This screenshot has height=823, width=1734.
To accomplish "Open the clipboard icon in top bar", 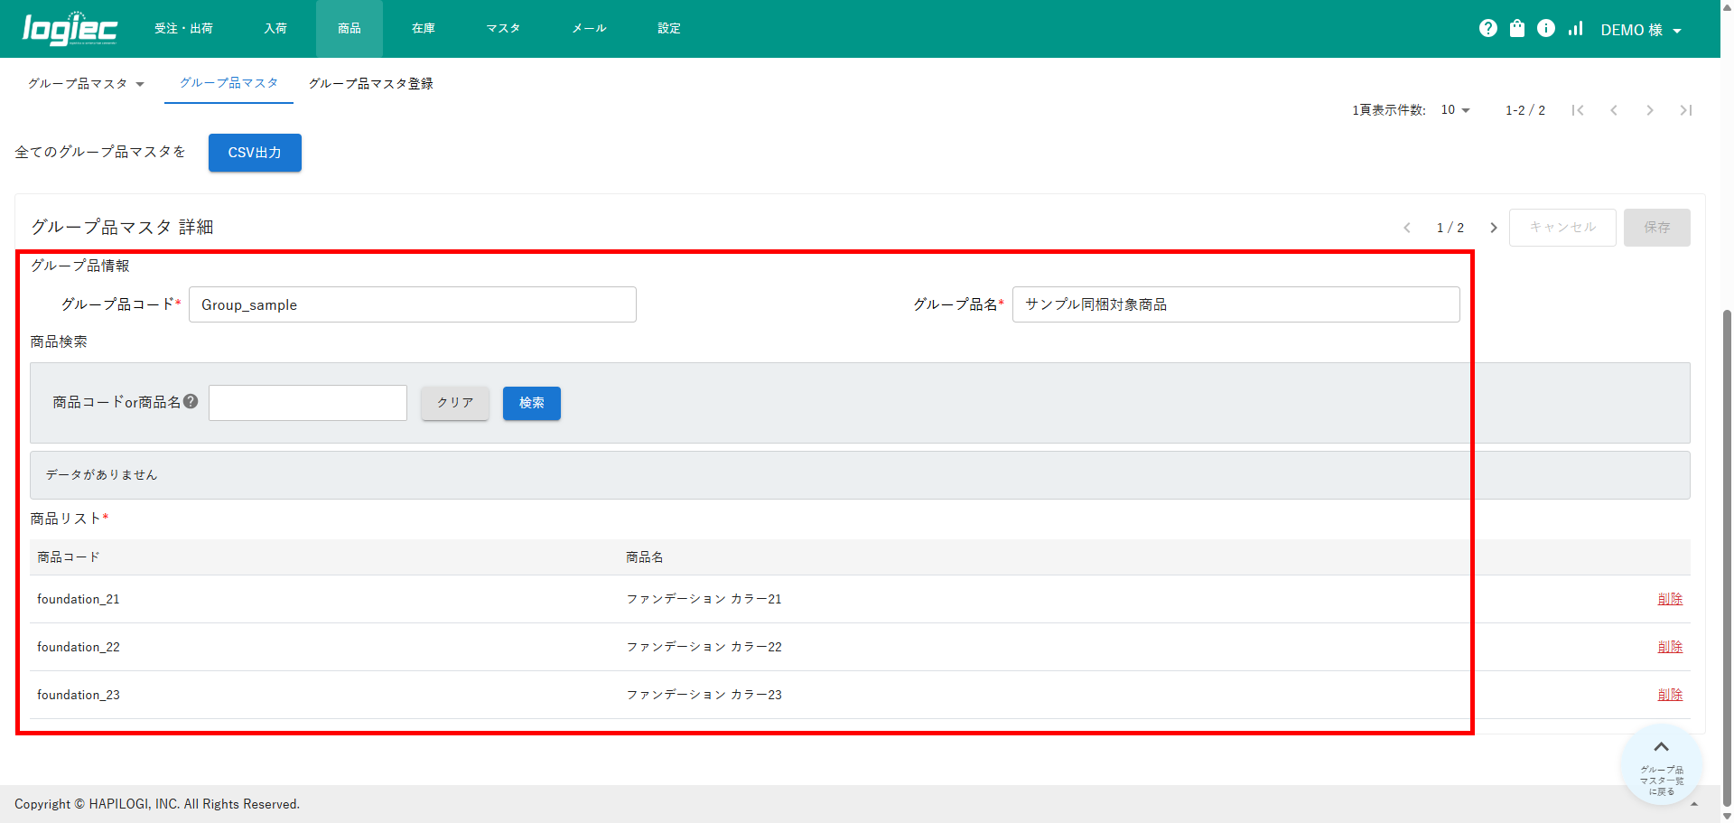I will click(1517, 29).
